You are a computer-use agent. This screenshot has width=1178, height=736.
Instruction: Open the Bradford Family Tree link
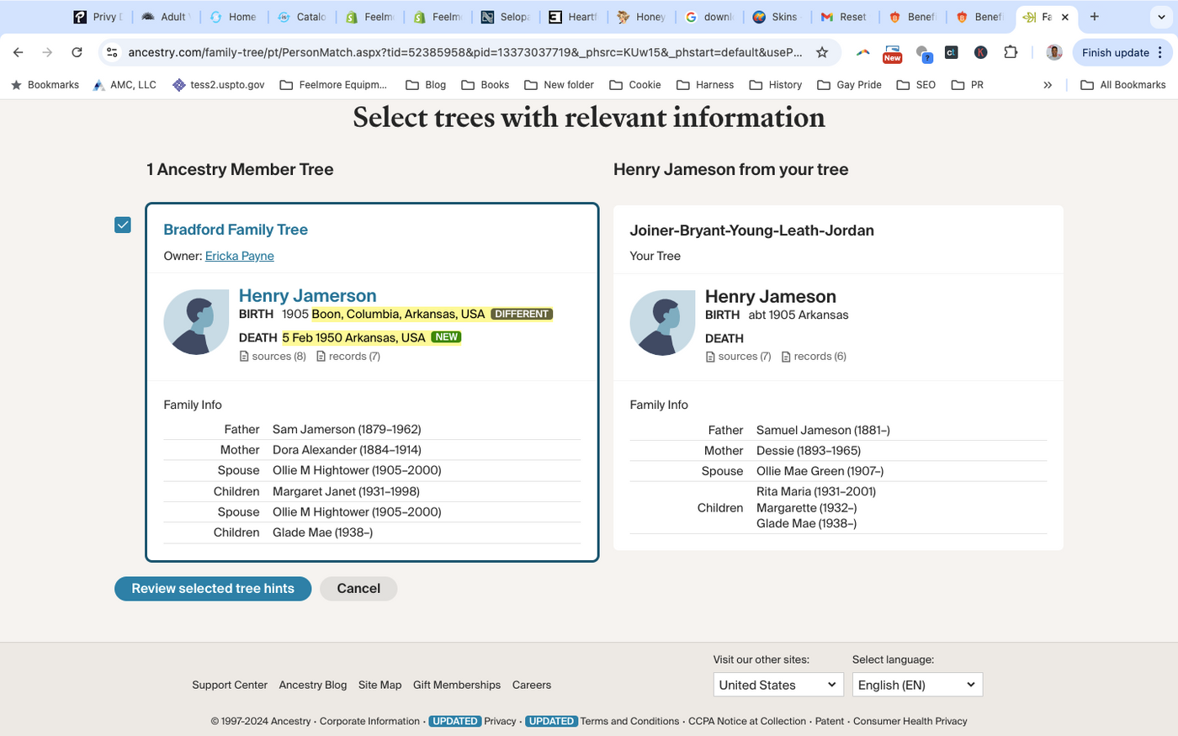click(x=236, y=230)
